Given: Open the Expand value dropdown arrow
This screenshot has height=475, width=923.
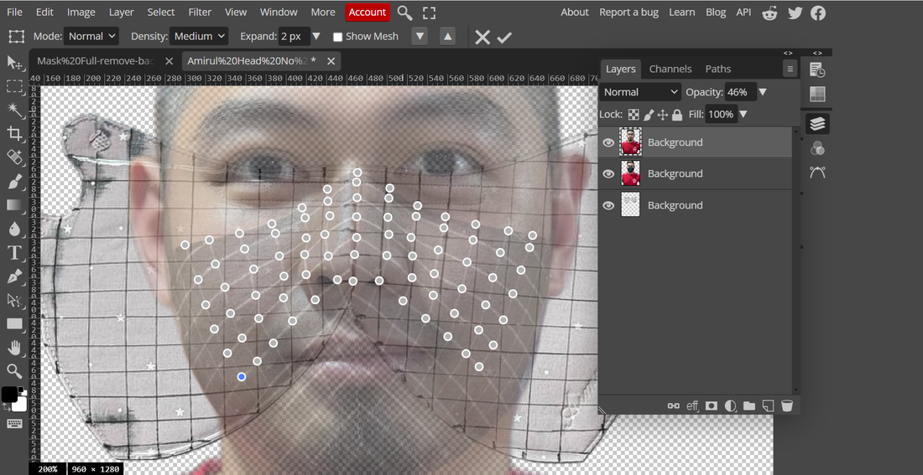Looking at the screenshot, I should (316, 37).
